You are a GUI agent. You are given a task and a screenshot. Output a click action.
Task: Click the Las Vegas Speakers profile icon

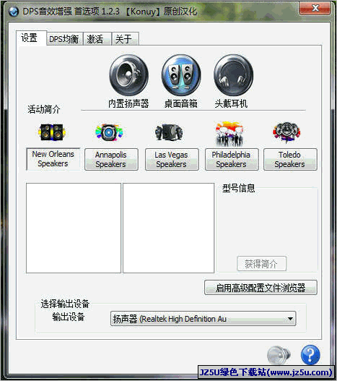[x=169, y=132]
